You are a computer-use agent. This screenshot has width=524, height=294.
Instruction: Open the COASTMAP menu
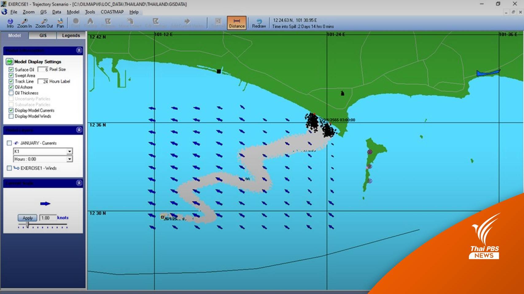[x=112, y=12]
